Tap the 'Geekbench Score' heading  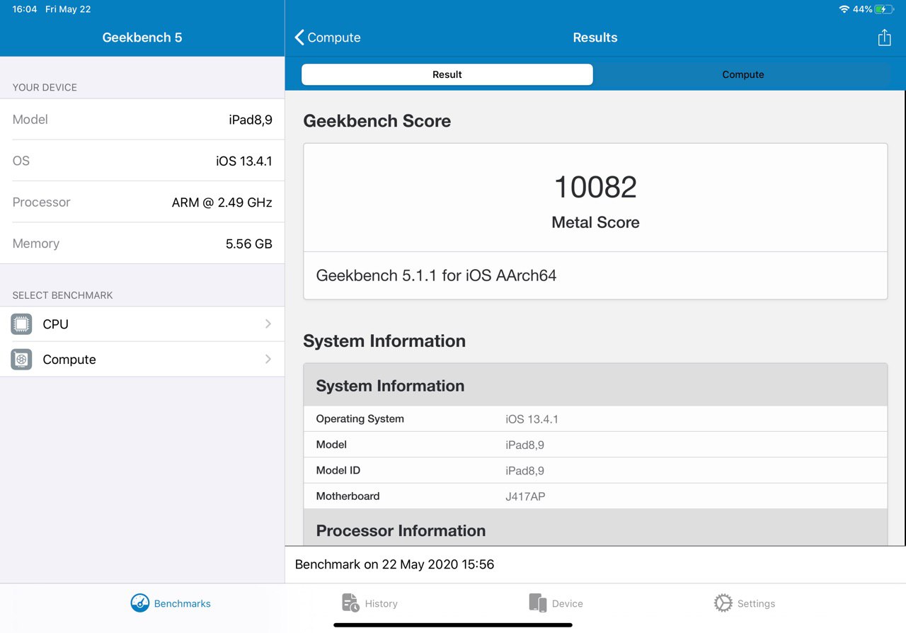(x=377, y=121)
